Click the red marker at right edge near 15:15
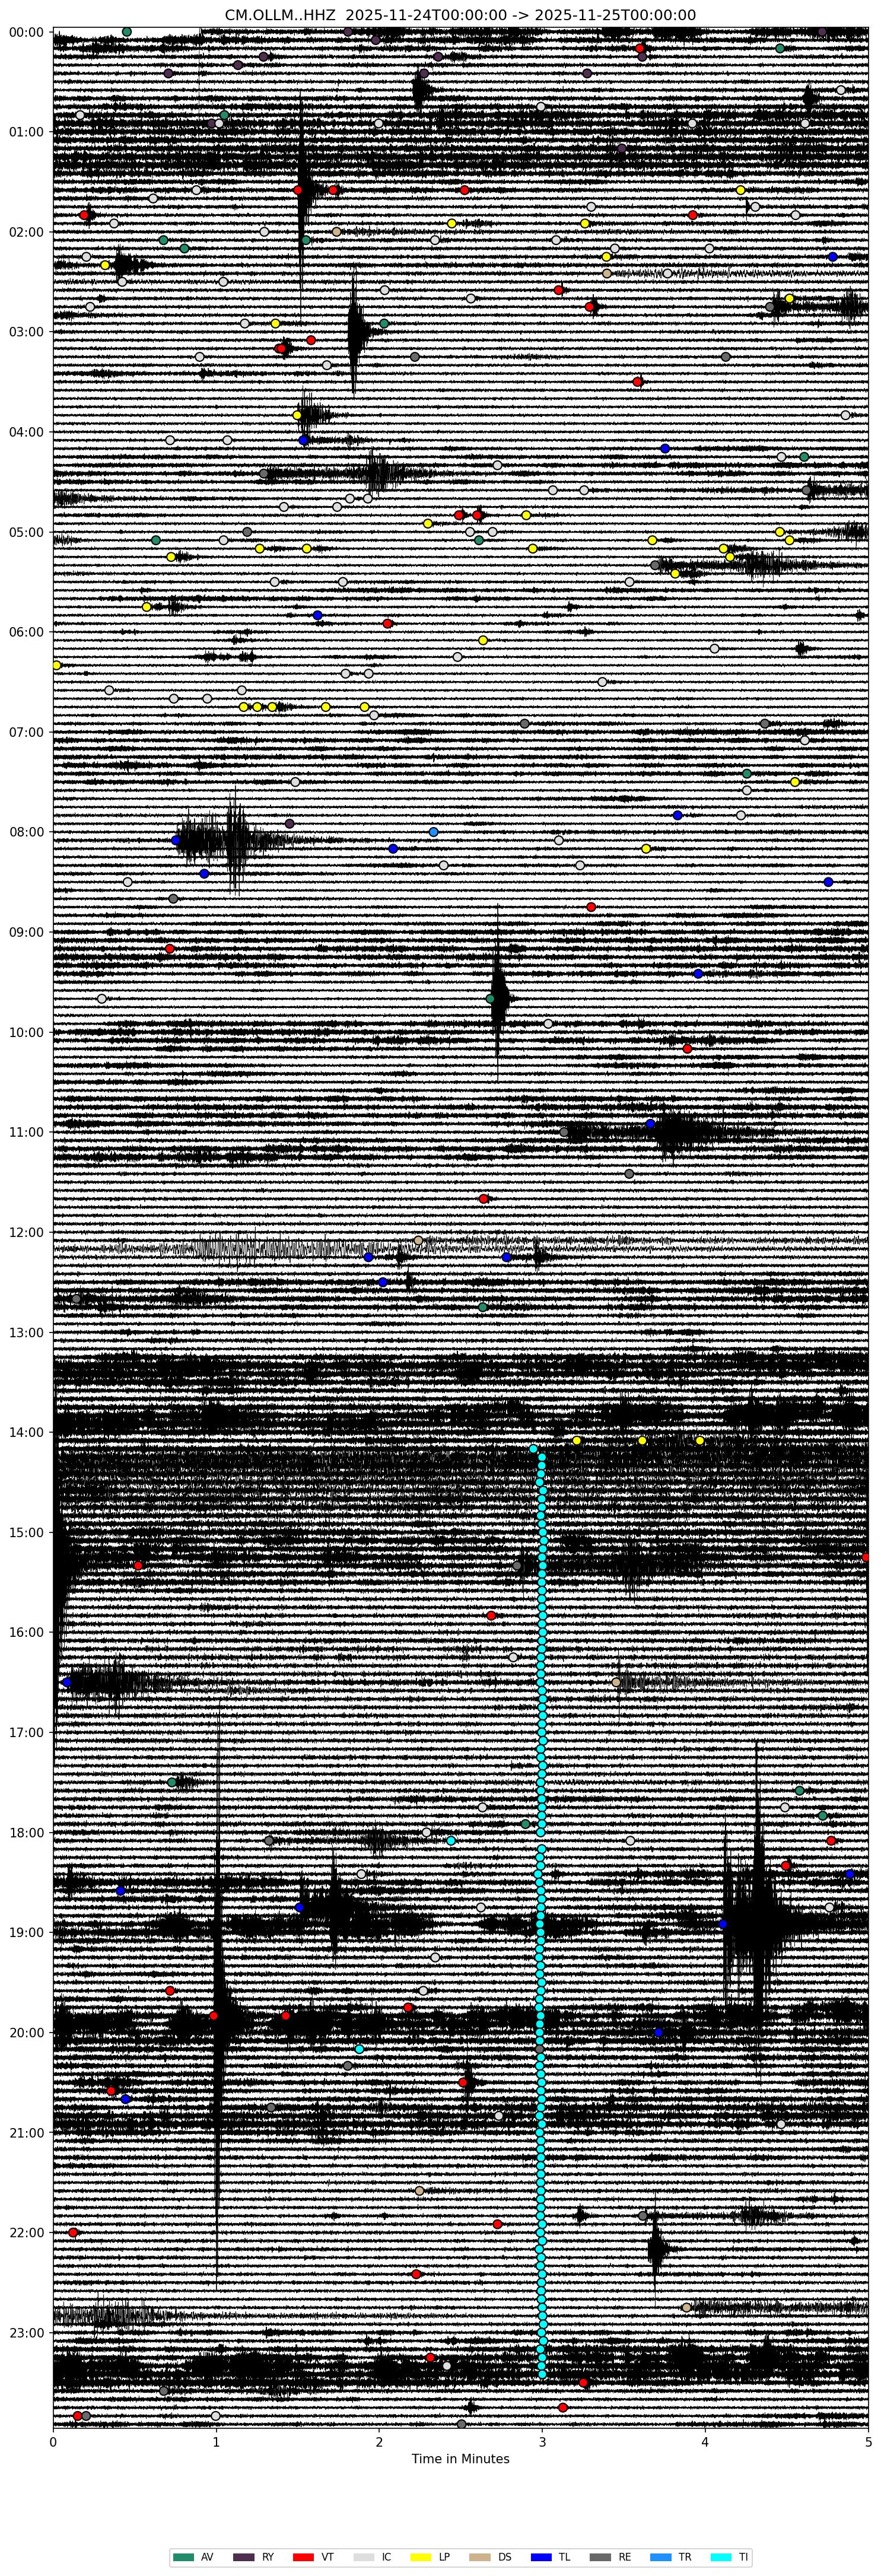881x2576 pixels. click(866, 1557)
